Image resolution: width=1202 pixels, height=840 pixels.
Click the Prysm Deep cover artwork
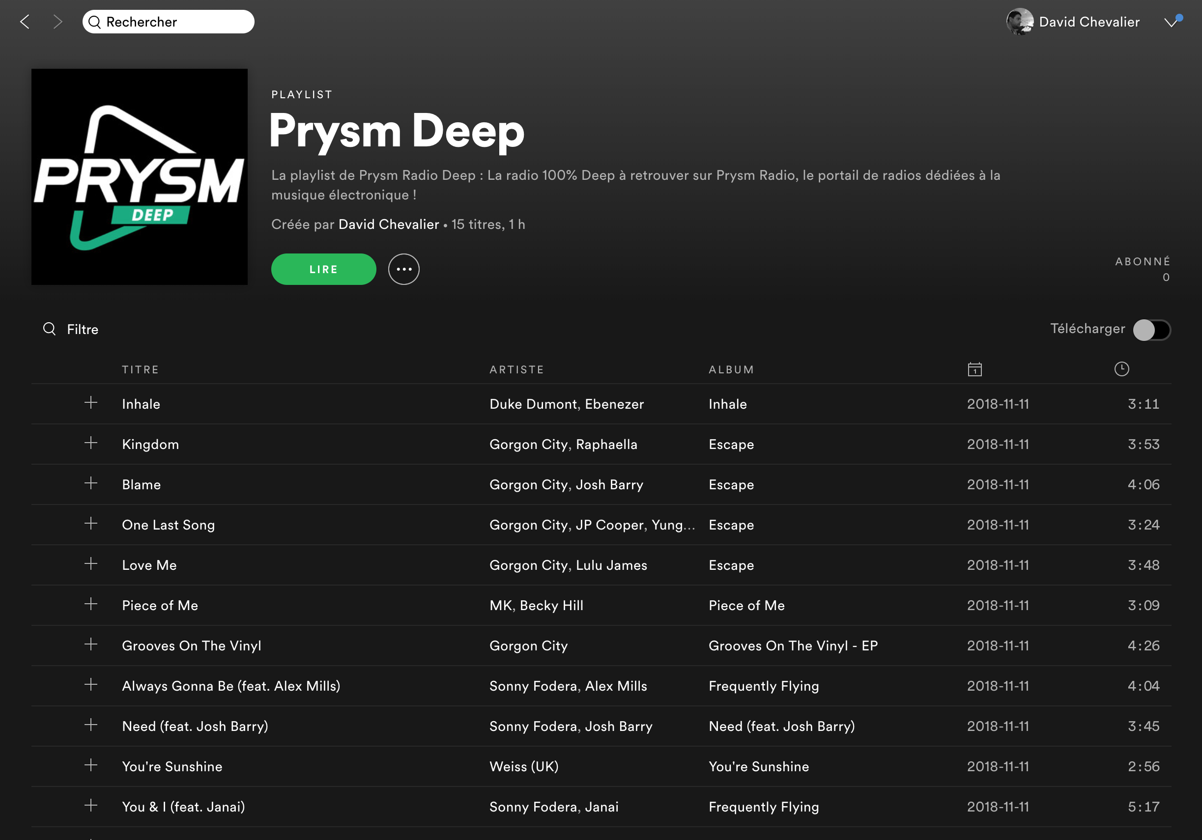point(139,177)
